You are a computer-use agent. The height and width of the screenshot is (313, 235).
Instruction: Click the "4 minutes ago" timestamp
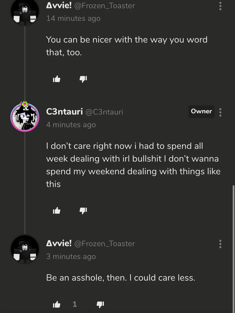71,125
